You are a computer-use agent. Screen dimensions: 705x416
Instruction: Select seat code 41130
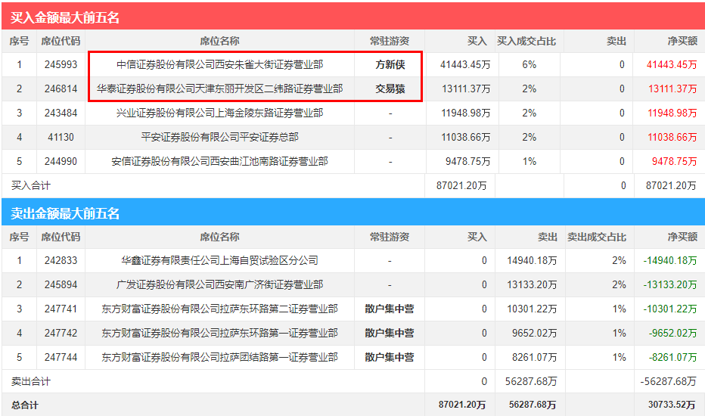(x=61, y=138)
